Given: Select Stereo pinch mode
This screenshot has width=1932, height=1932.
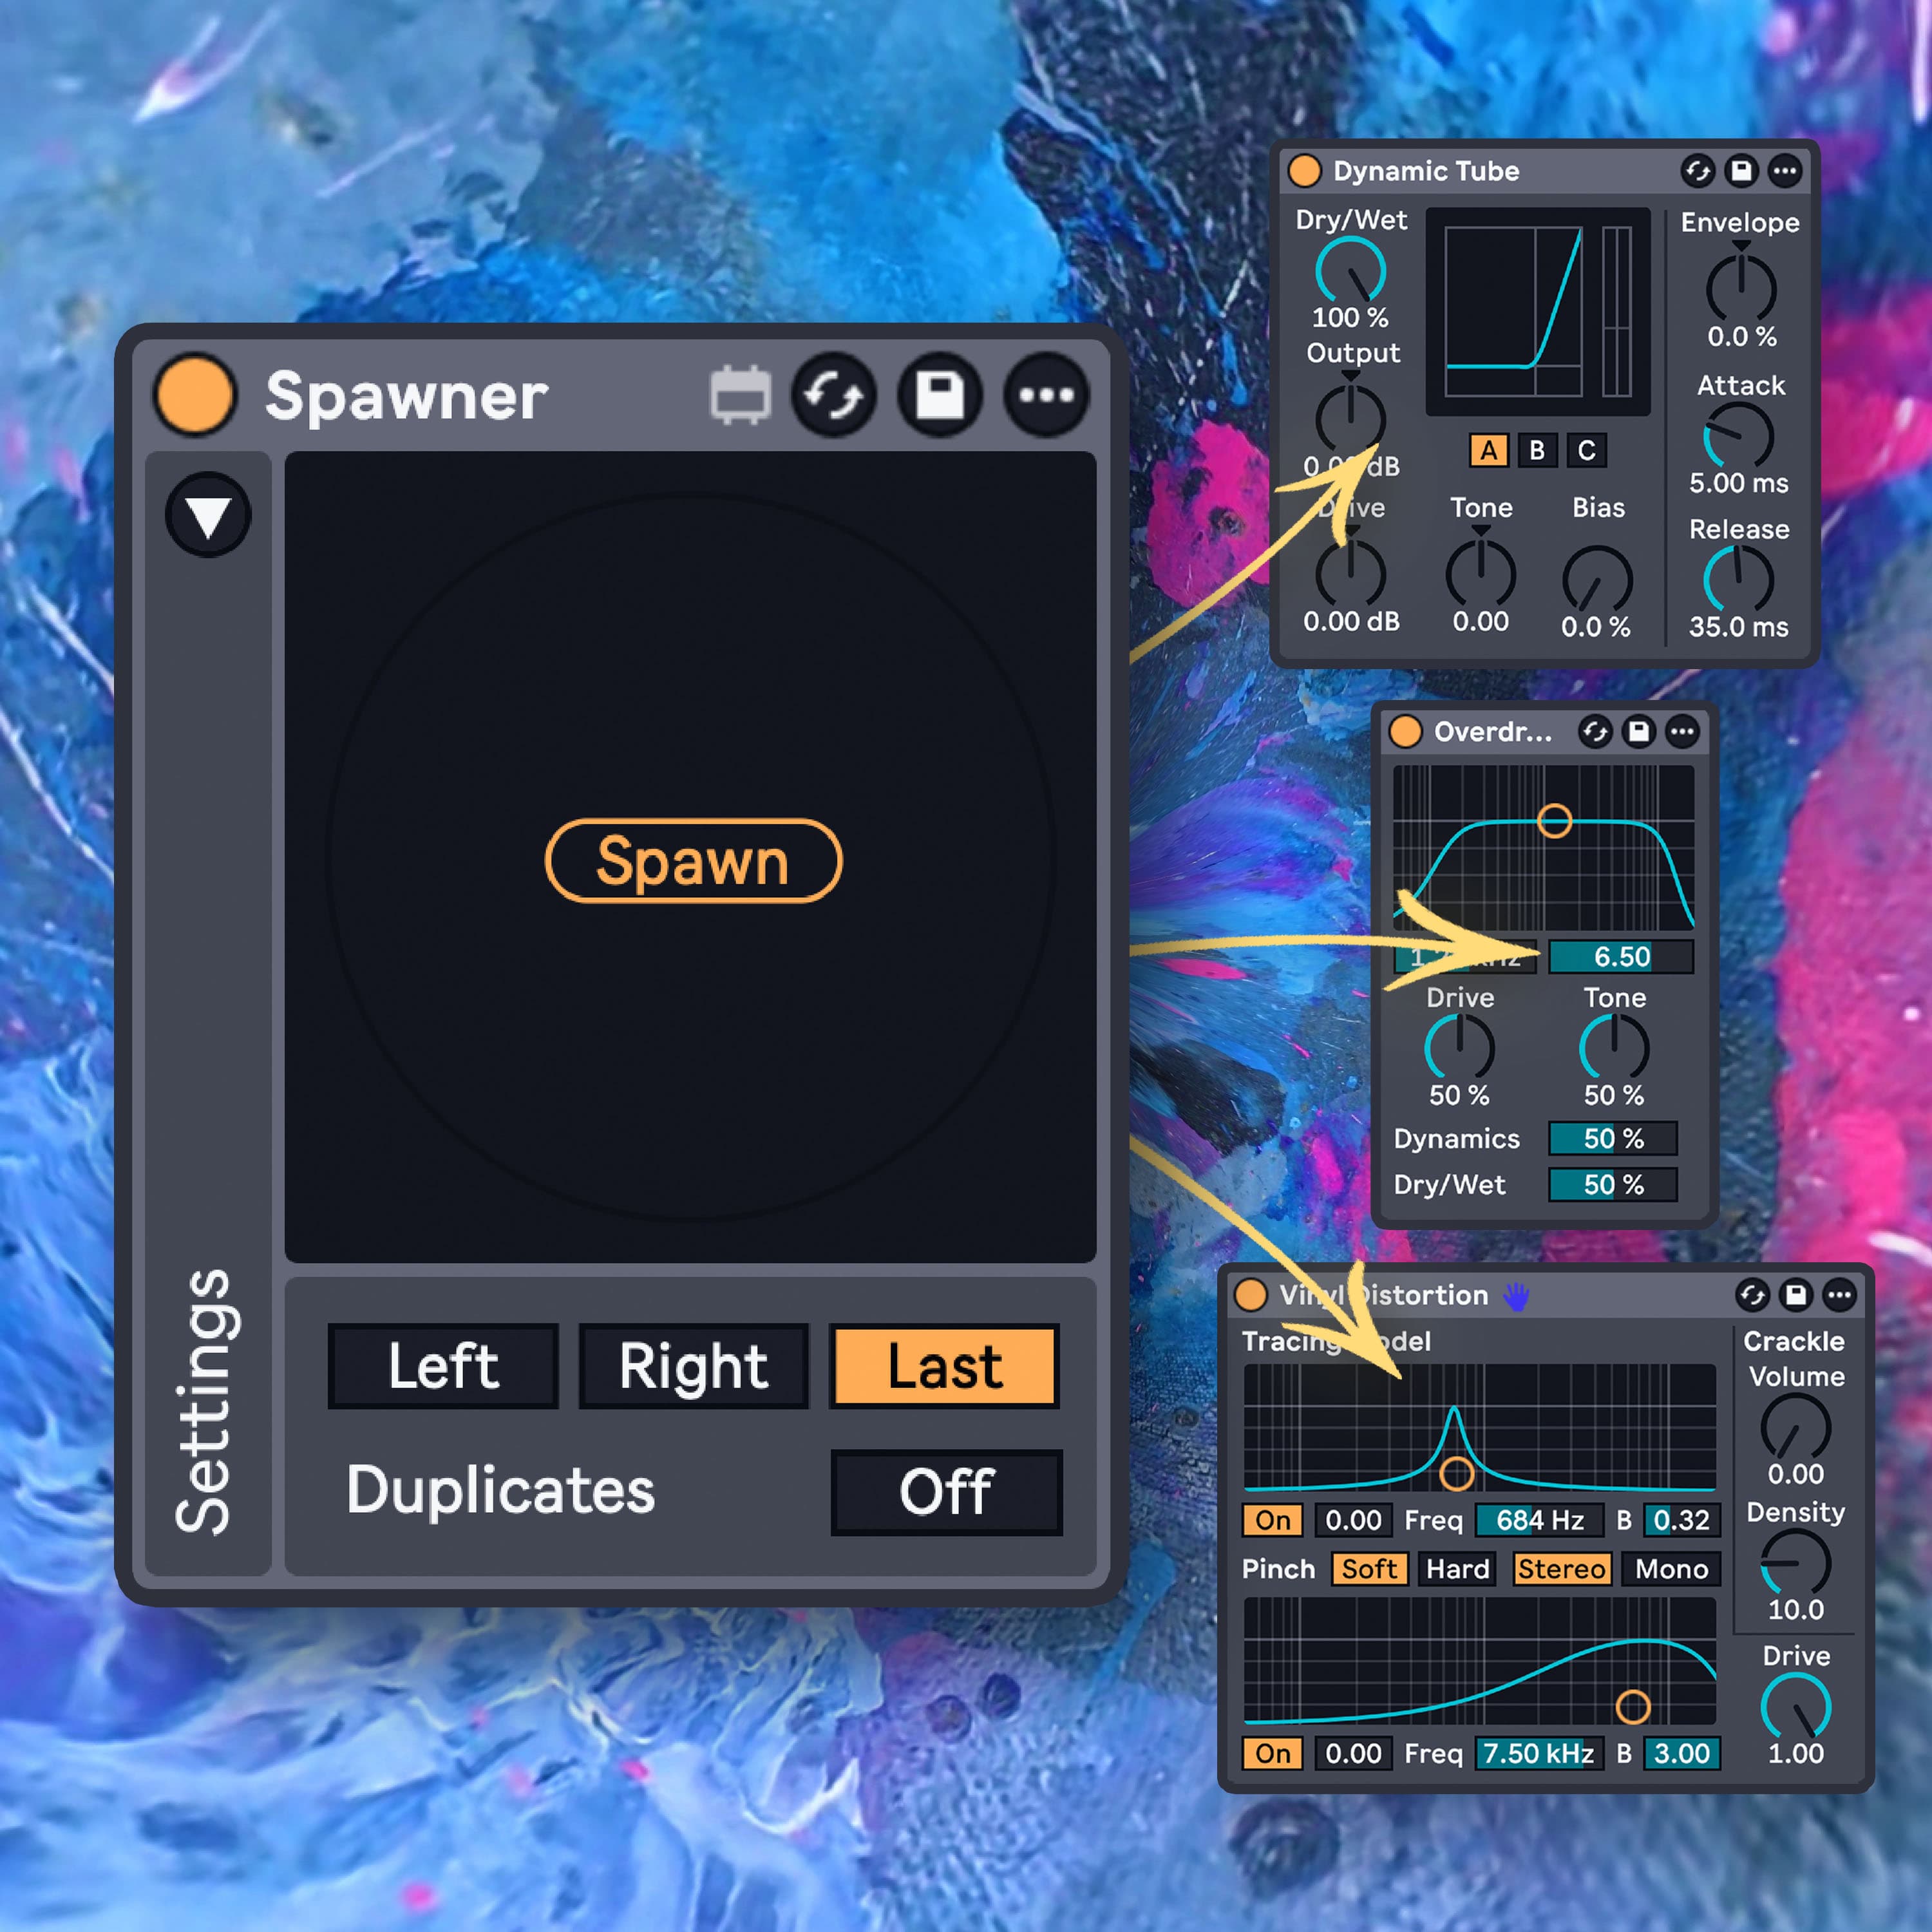Looking at the screenshot, I should coord(1561,1569).
